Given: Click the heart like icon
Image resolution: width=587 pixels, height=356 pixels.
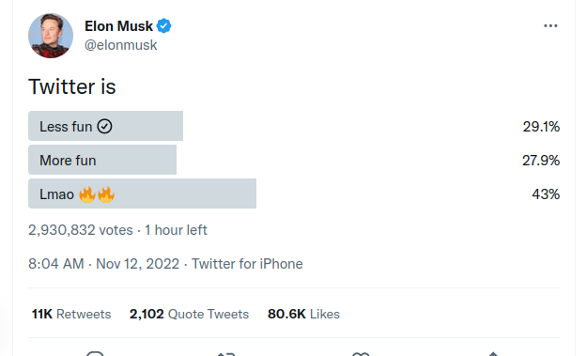Looking at the screenshot, I should click(361, 353).
